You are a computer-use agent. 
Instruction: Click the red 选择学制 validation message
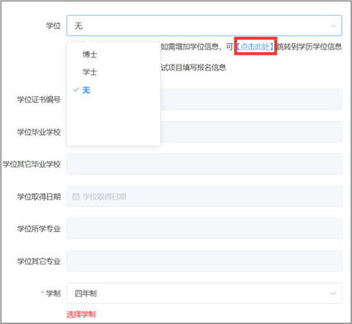click(81, 314)
